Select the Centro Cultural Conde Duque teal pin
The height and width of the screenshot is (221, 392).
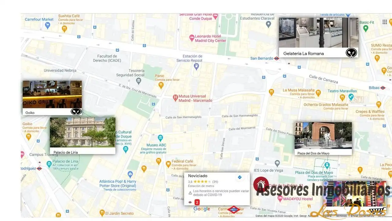pos(126,149)
